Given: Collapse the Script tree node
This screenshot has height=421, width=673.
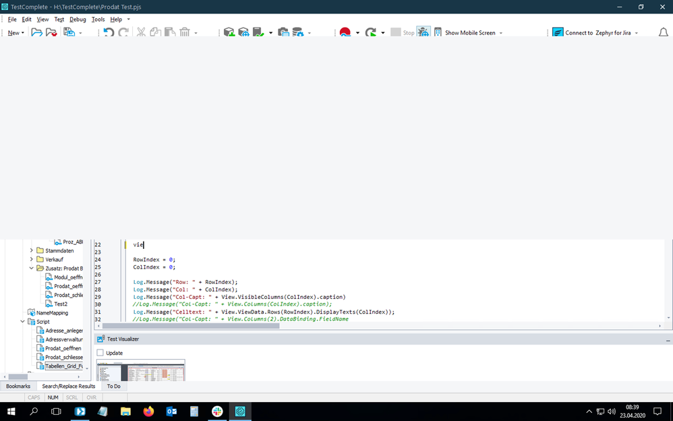Looking at the screenshot, I should (x=22, y=322).
